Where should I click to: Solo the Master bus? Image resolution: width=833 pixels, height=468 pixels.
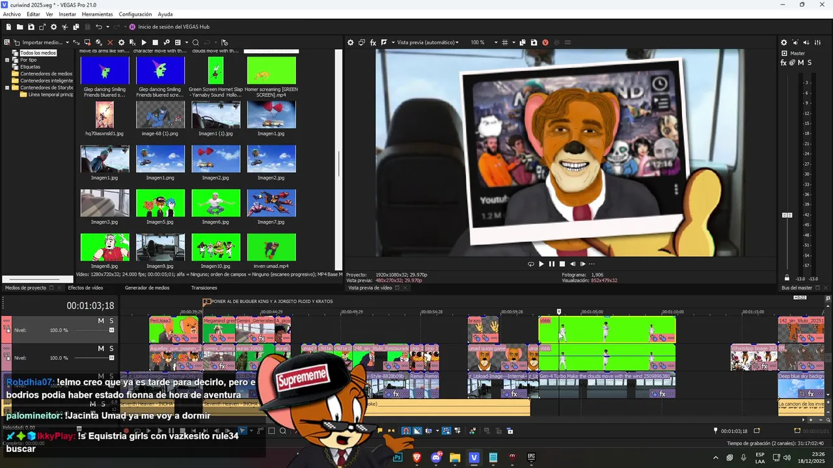pos(809,62)
